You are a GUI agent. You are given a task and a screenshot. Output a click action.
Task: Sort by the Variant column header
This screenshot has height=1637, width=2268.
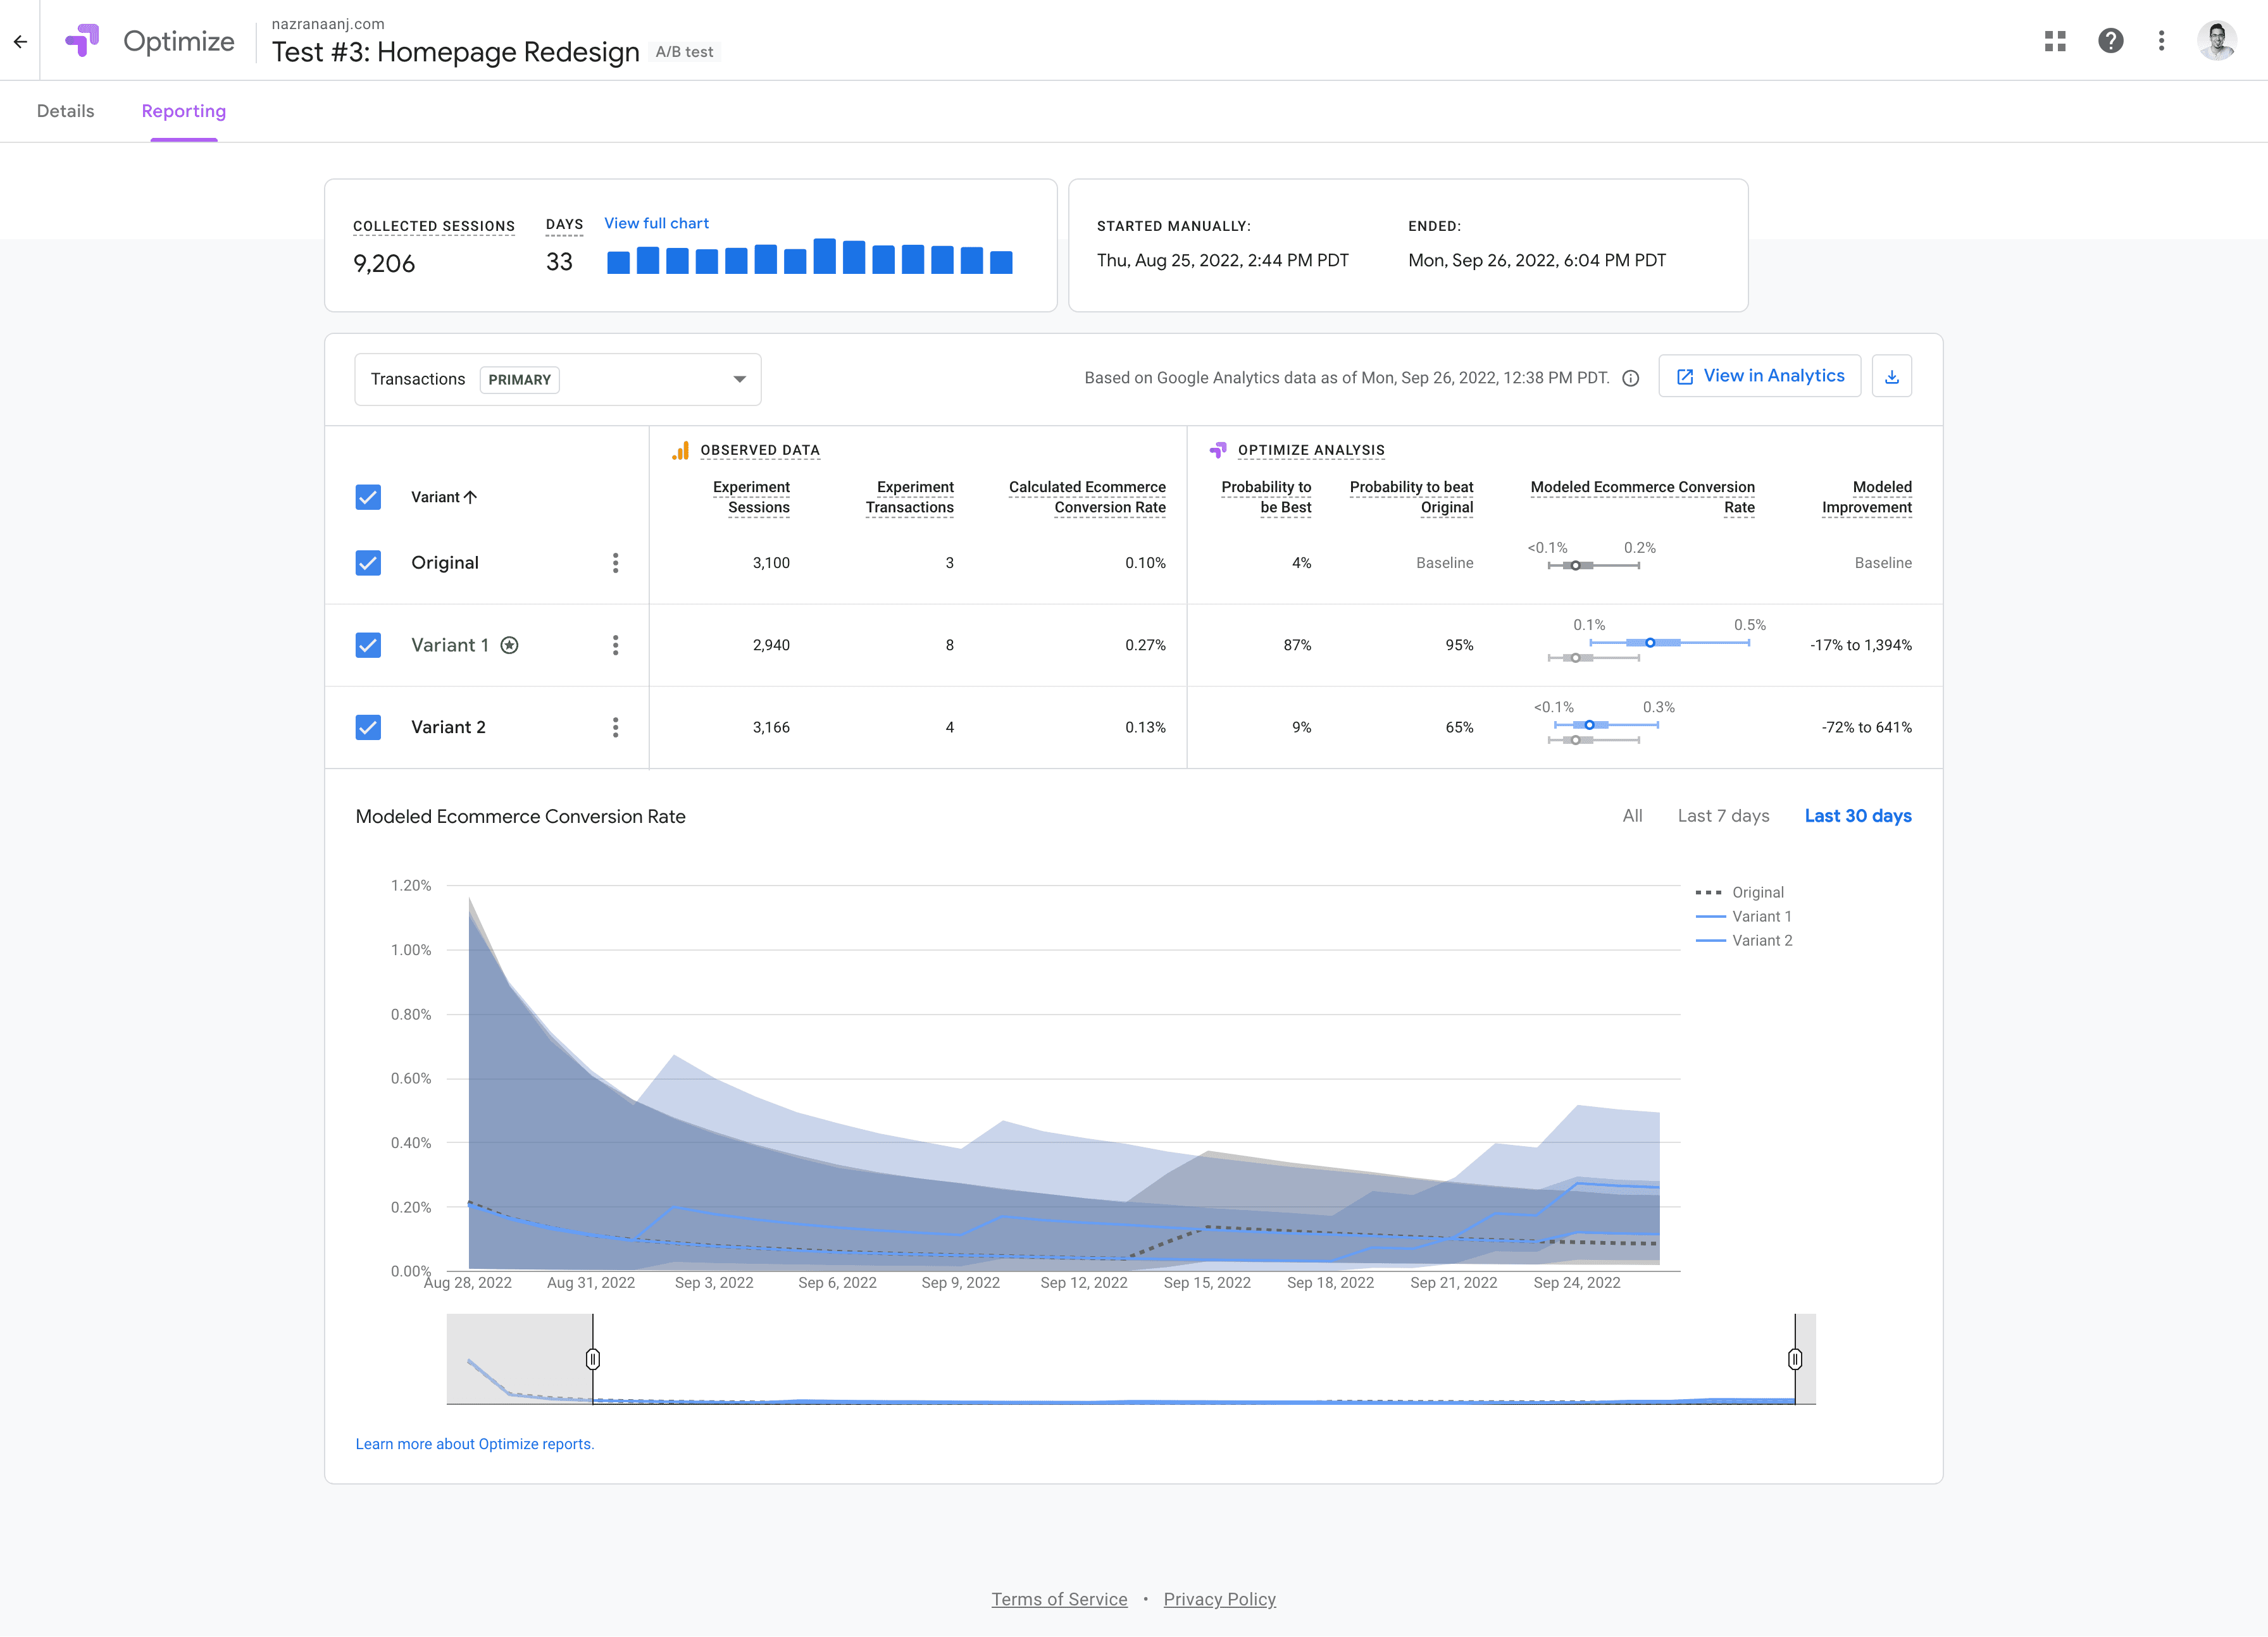[444, 497]
